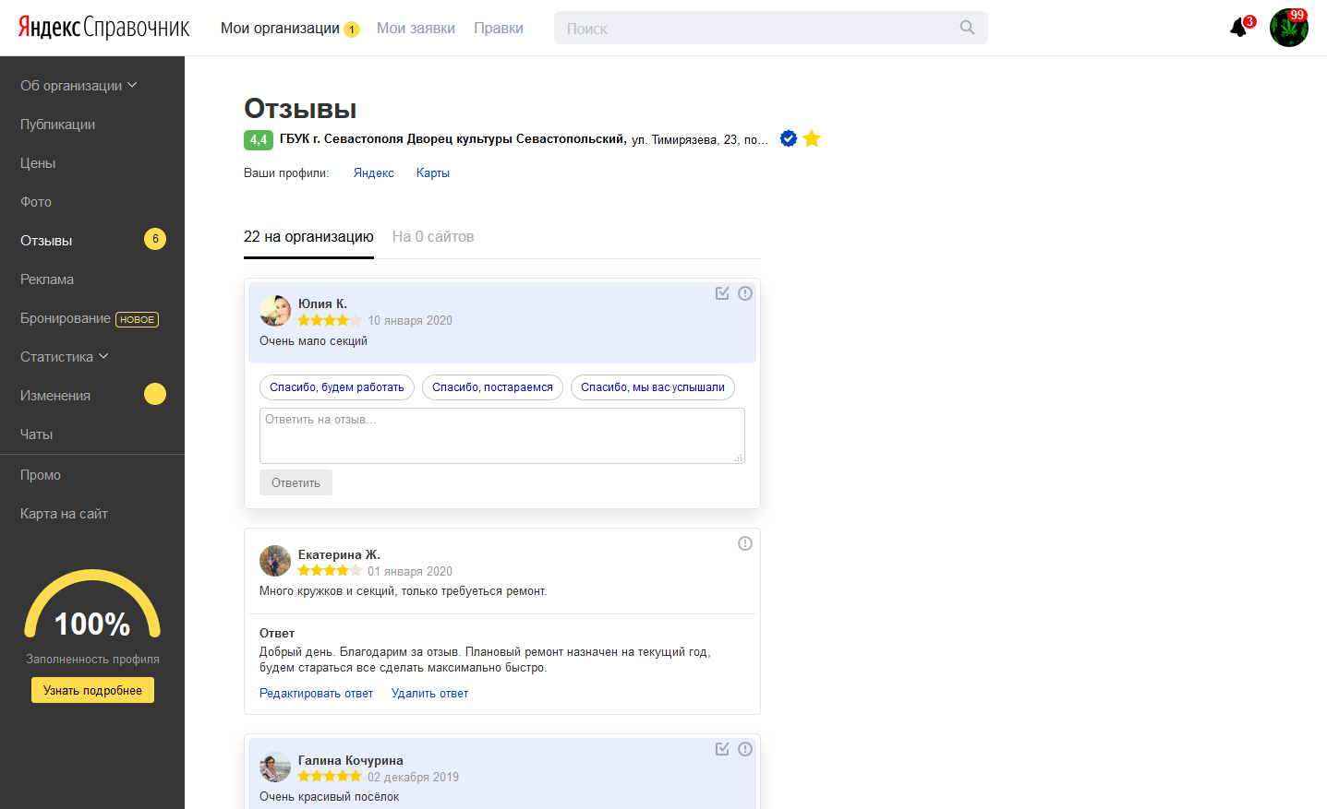Viewport: 1327px width, 809px height.
Task: Open Мои заявки in top navigation
Action: tap(416, 29)
